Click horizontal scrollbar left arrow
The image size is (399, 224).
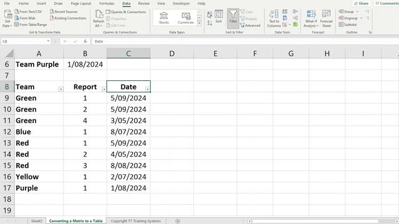(x=249, y=222)
